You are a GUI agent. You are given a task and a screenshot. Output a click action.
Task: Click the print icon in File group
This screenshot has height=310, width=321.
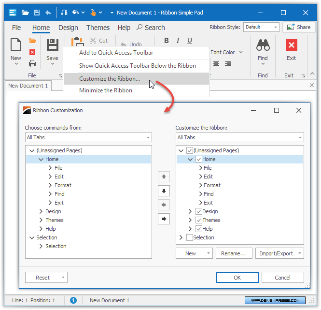(x=32, y=63)
